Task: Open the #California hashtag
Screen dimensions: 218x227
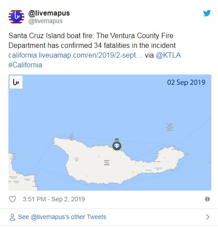Action: [x=25, y=65]
